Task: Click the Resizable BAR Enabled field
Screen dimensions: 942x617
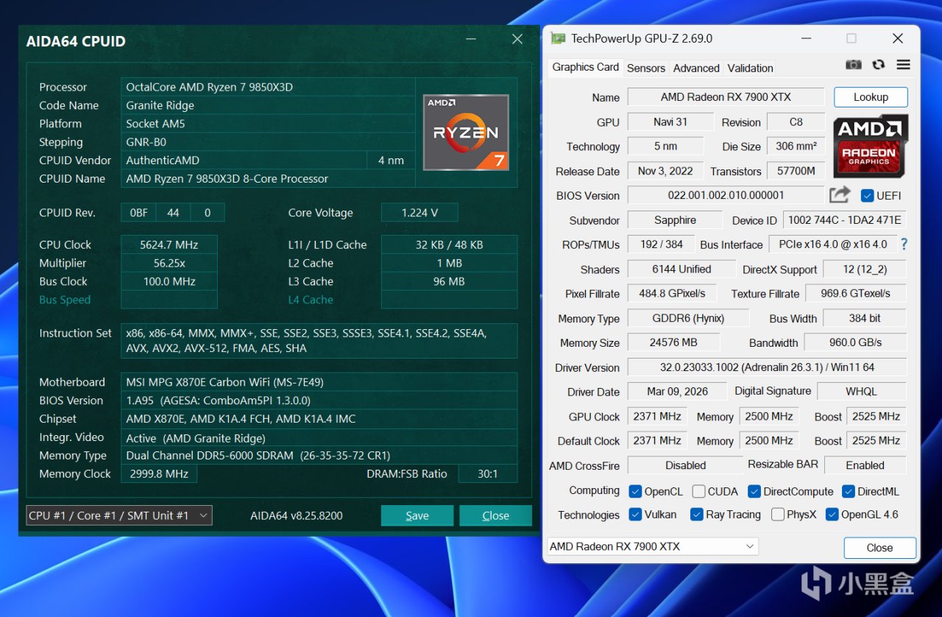Action: pos(865,465)
